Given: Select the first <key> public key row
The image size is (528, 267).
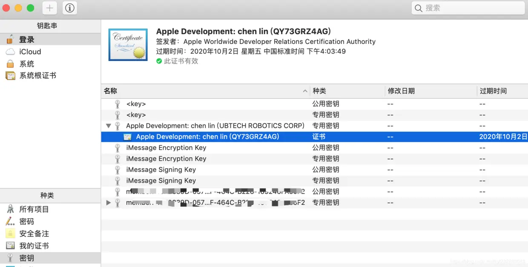Looking at the screenshot, I should 315,103.
